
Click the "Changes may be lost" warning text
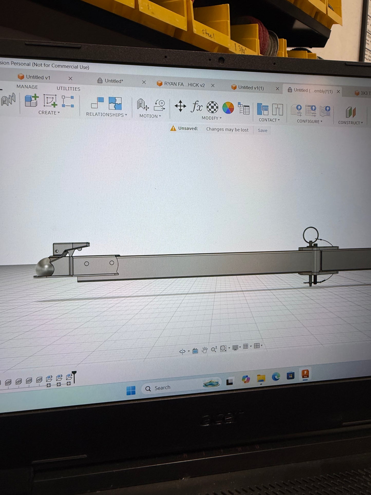pos(227,129)
